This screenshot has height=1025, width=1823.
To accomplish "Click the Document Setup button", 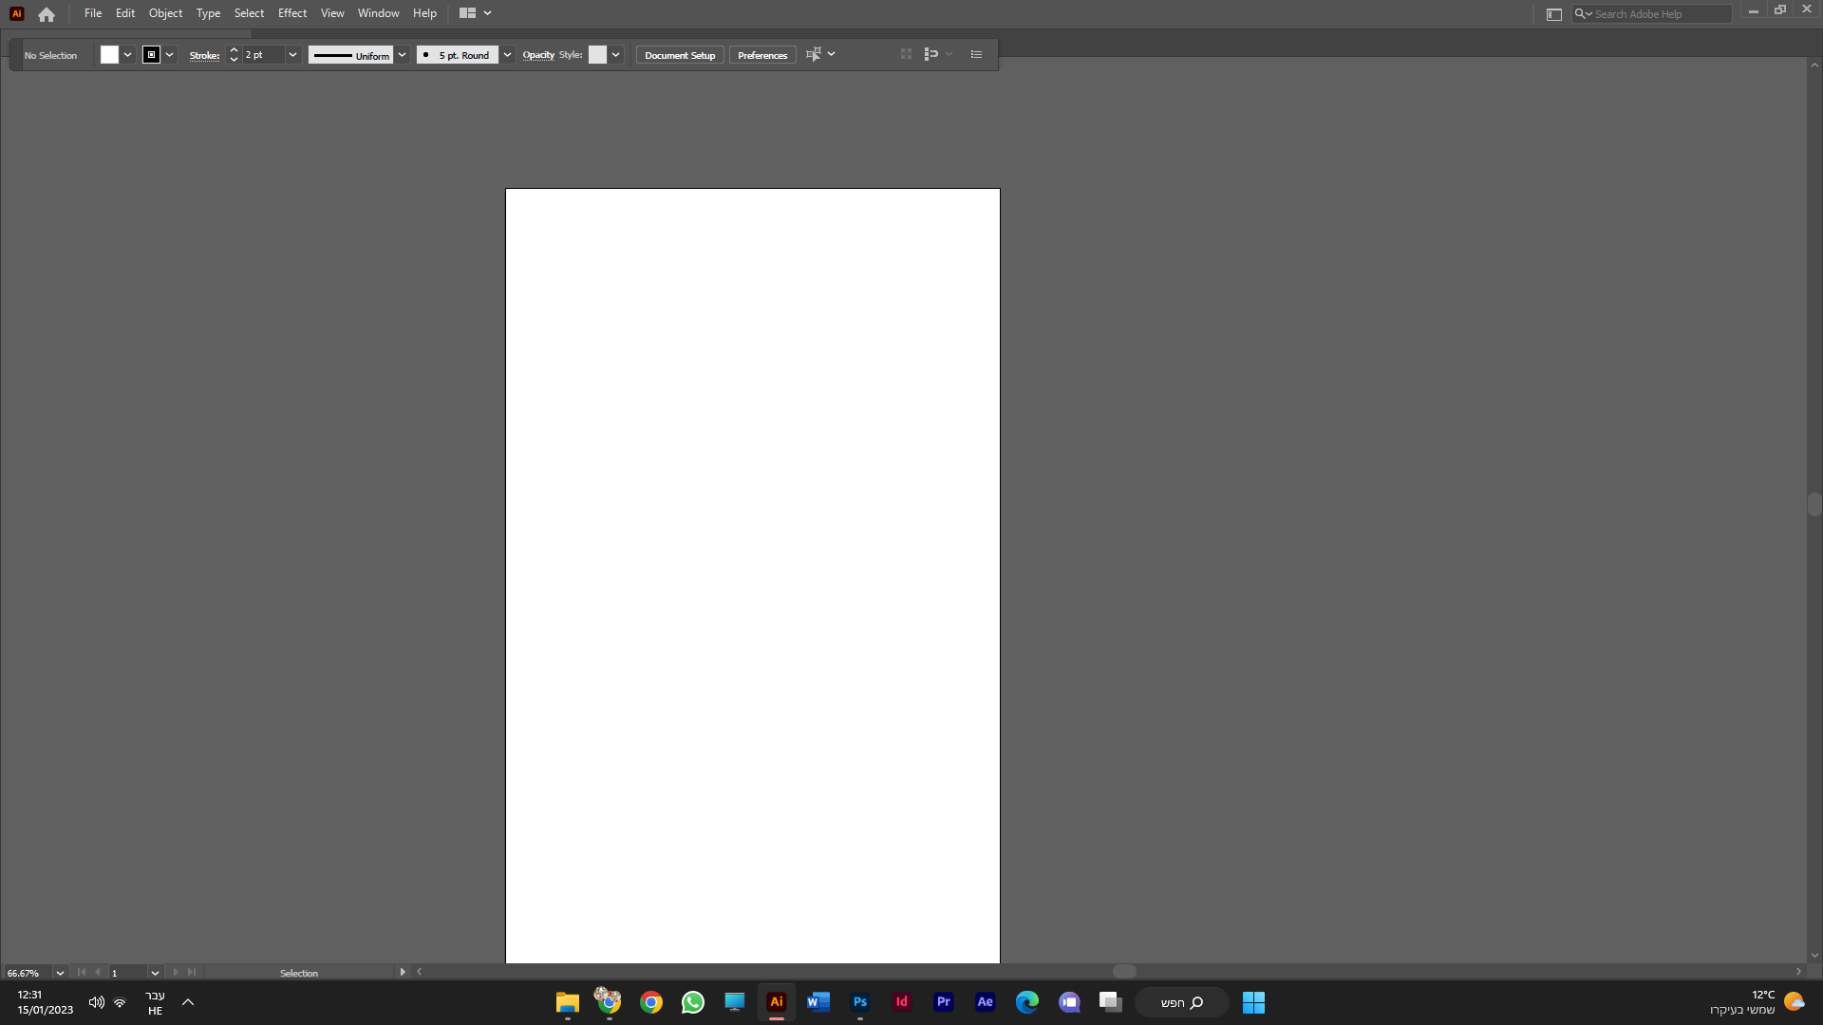I will (680, 55).
